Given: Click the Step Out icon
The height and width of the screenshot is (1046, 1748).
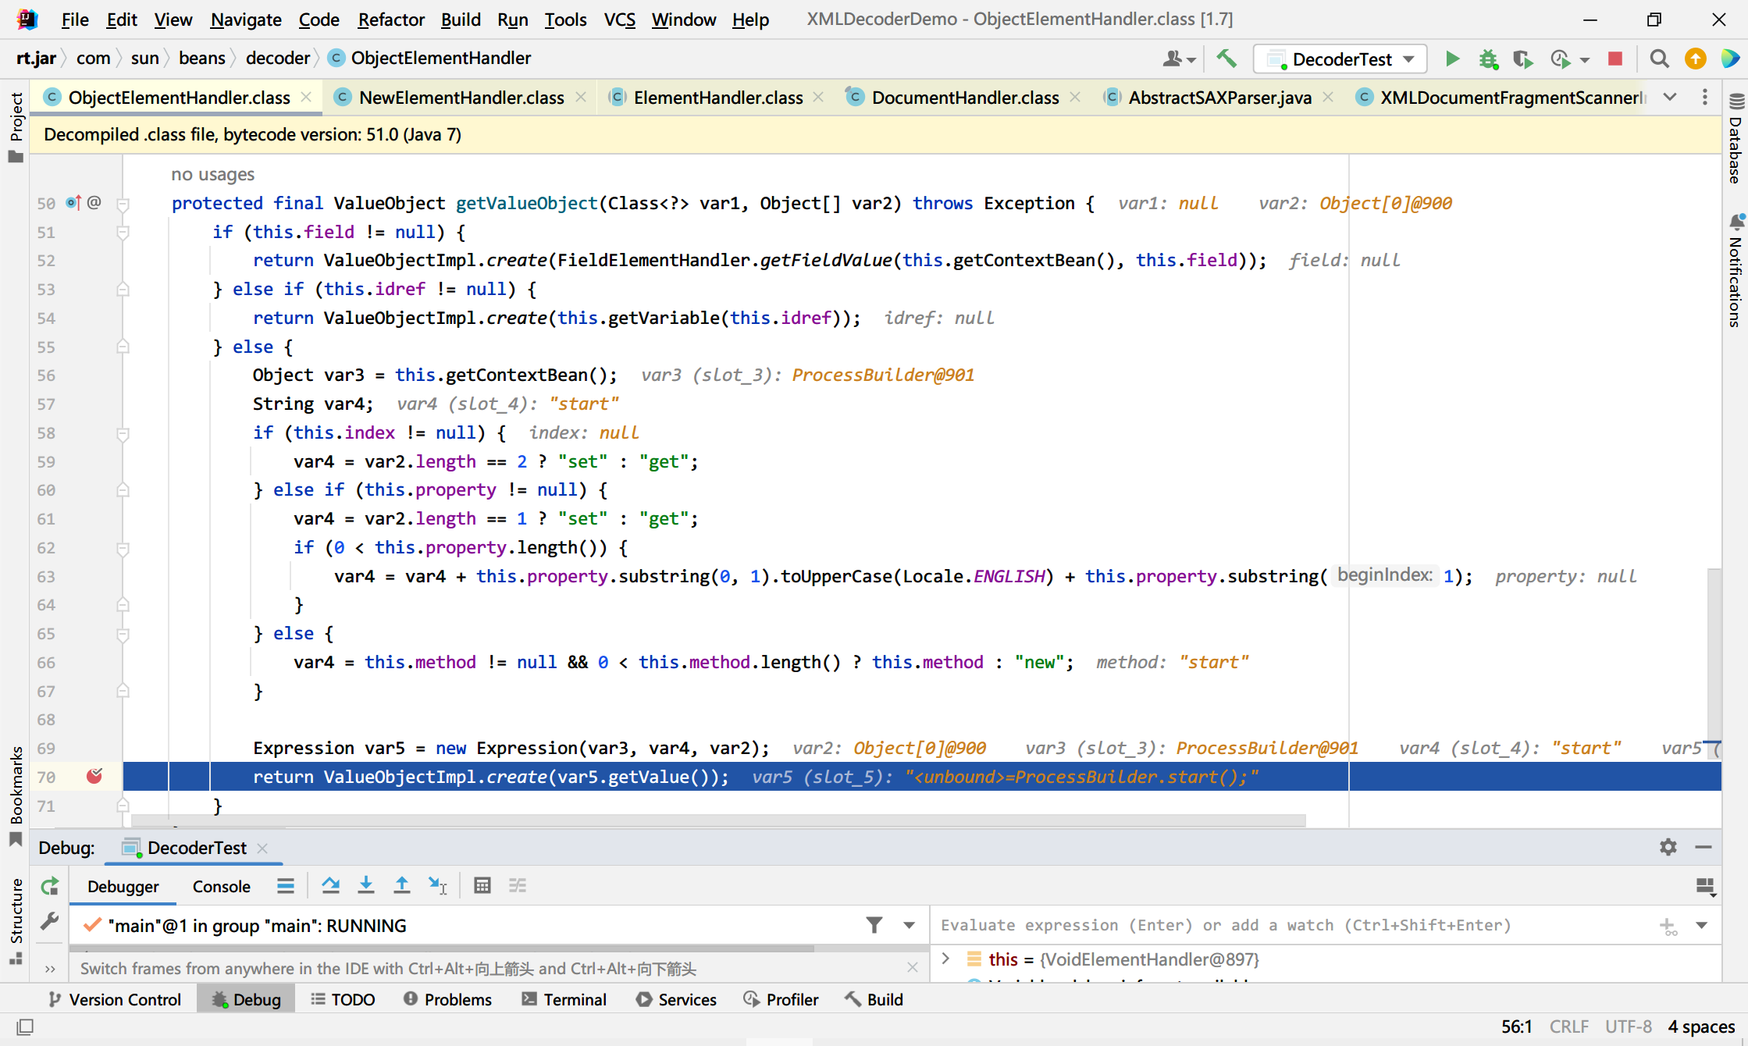Looking at the screenshot, I should 401,885.
